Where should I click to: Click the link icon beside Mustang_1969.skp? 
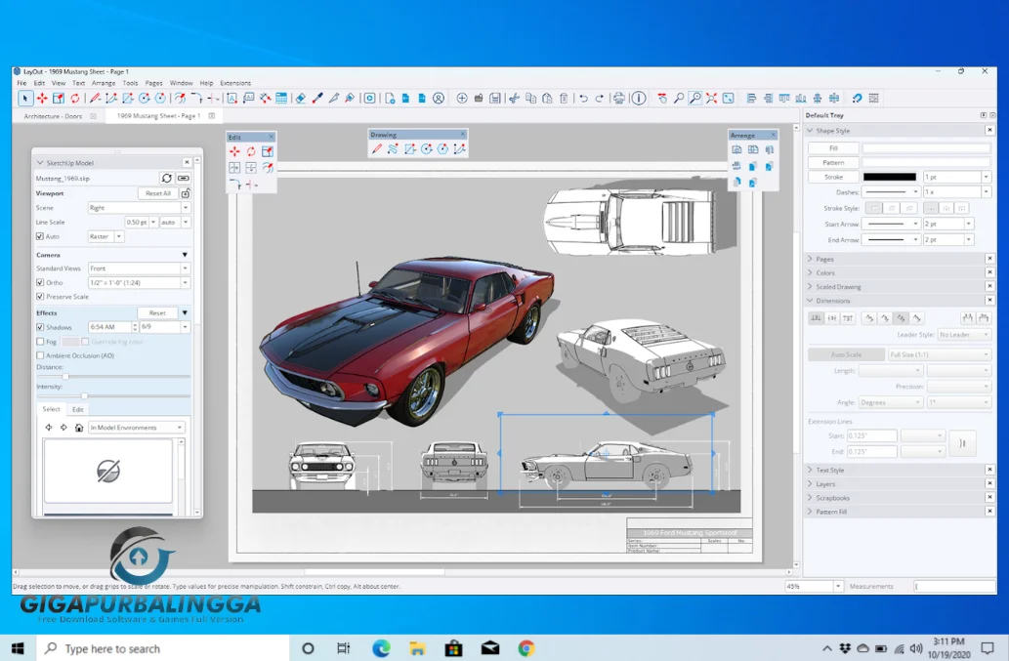click(184, 178)
